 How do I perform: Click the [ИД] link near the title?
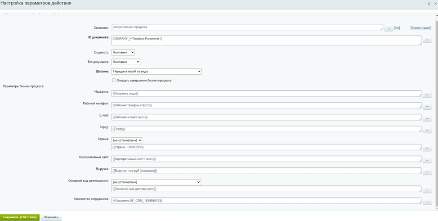click(397, 28)
